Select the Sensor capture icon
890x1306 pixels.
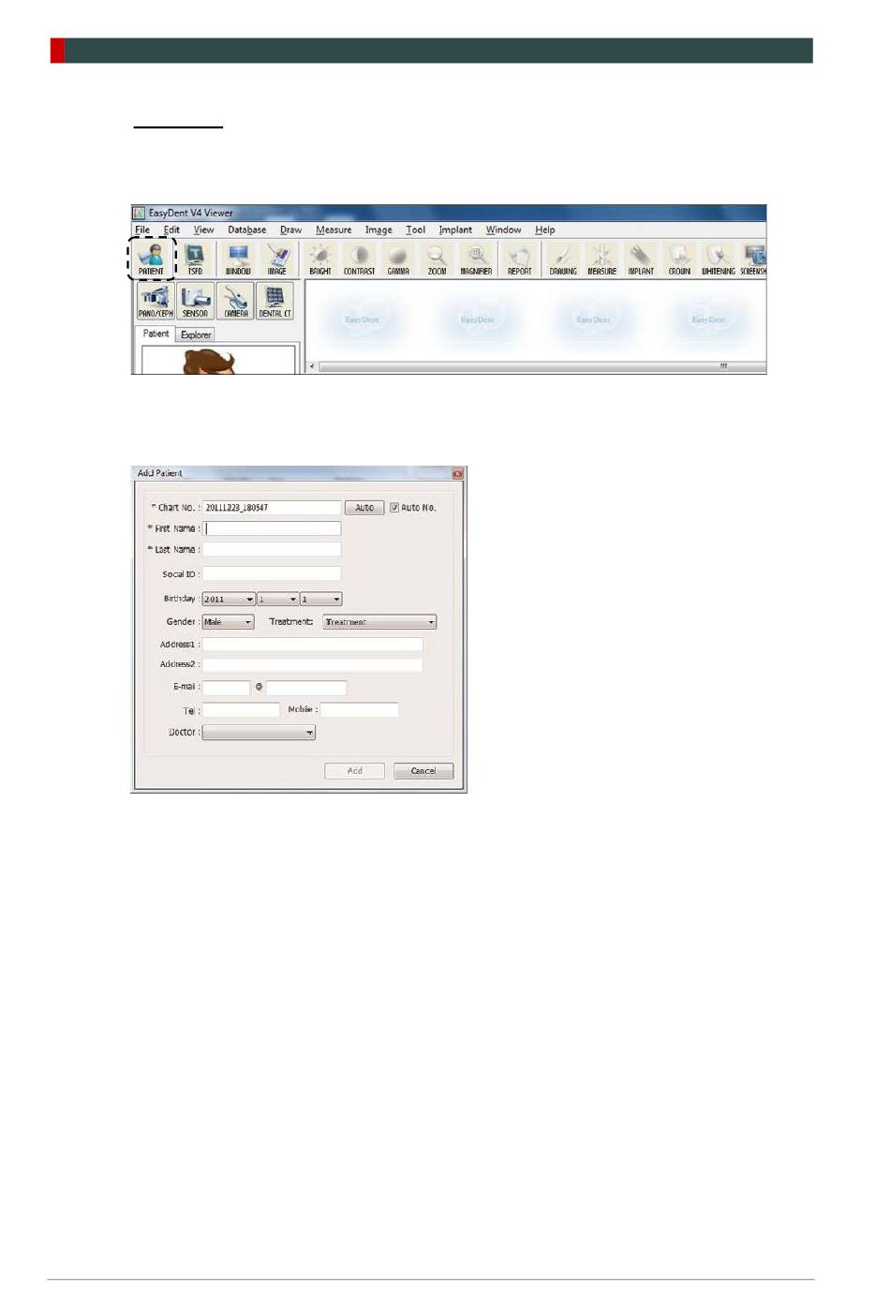tap(195, 301)
